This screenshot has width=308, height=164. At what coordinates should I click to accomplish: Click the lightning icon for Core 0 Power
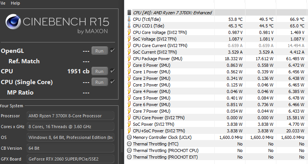[x=129, y=65]
